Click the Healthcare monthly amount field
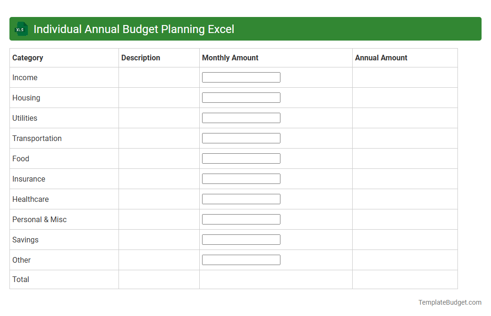The image size is (491, 316). tap(241, 199)
